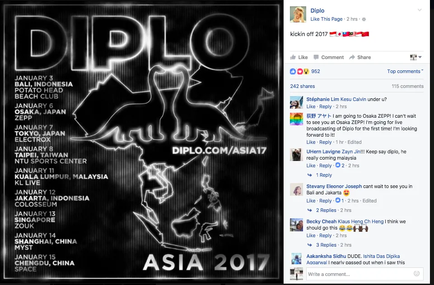
Task: Open post privacy gear icon
Action: [364, 19]
